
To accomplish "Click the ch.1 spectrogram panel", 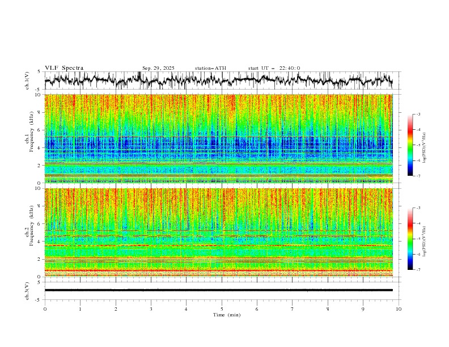I will (x=219, y=138).
